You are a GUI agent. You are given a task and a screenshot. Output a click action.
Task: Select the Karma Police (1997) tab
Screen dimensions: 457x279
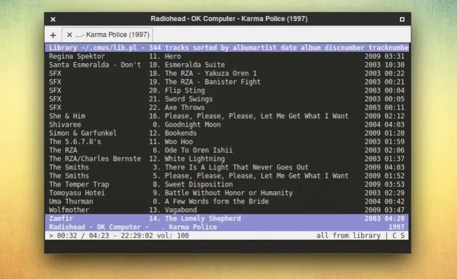click(x=107, y=35)
